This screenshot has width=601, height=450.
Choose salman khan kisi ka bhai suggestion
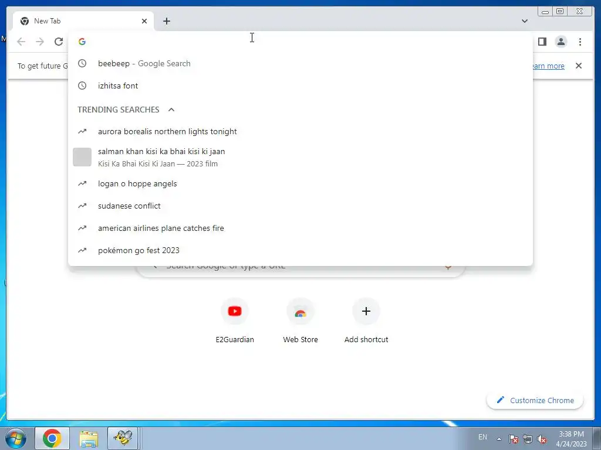[x=300, y=157]
